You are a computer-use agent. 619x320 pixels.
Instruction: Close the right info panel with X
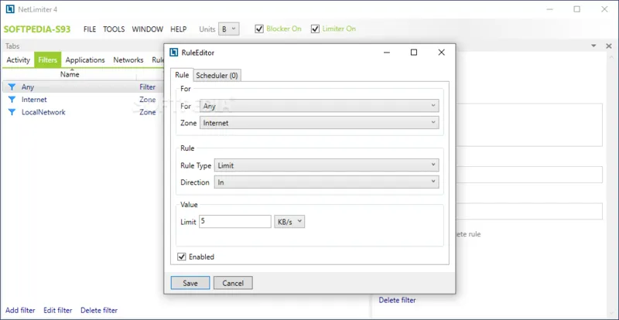click(x=609, y=46)
